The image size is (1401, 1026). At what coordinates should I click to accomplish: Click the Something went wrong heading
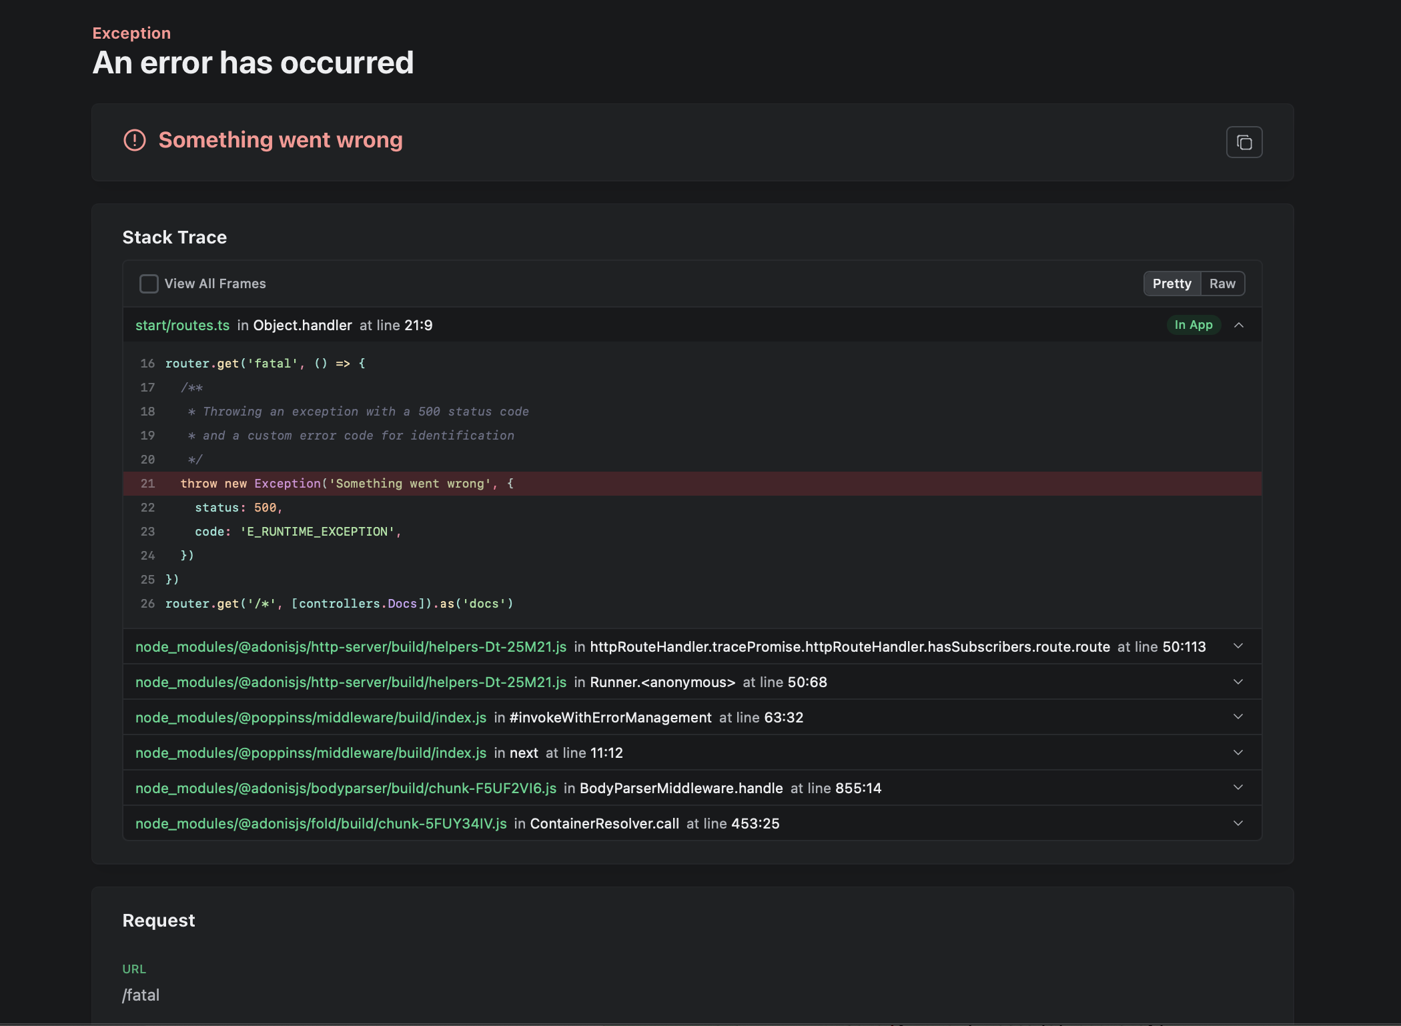tap(280, 140)
